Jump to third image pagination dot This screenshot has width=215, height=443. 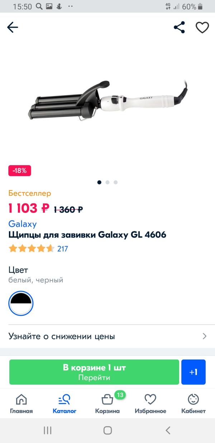(115, 182)
